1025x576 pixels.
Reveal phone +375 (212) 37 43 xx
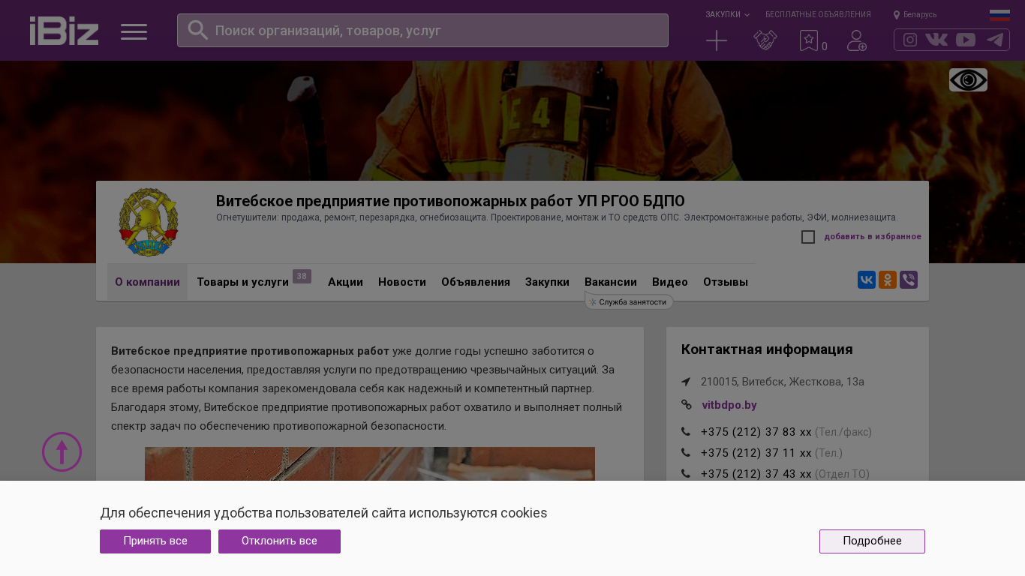click(756, 474)
